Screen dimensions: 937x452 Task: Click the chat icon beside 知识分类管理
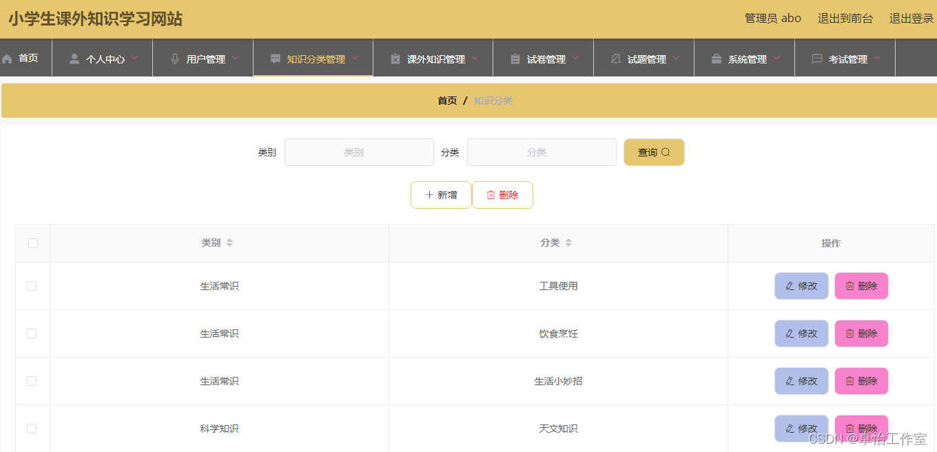pos(276,59)
